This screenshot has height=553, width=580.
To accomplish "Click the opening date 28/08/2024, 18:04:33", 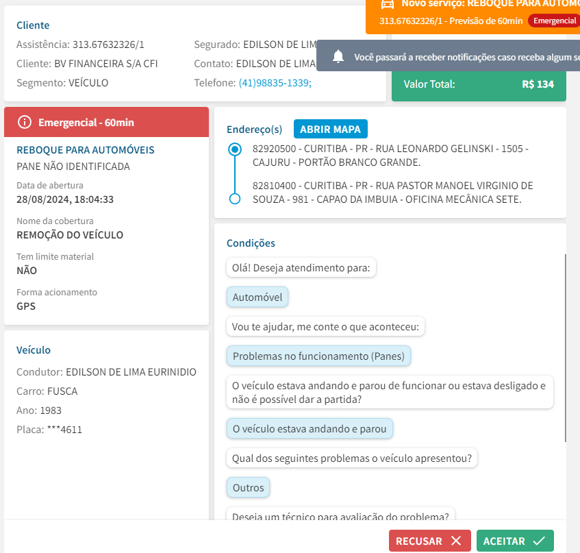I will coord(65,199).
